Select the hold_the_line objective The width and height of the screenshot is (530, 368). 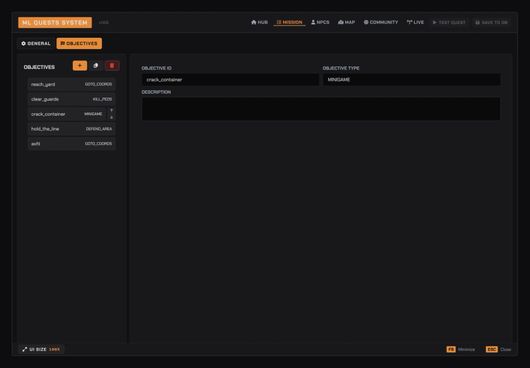point(72,129)
